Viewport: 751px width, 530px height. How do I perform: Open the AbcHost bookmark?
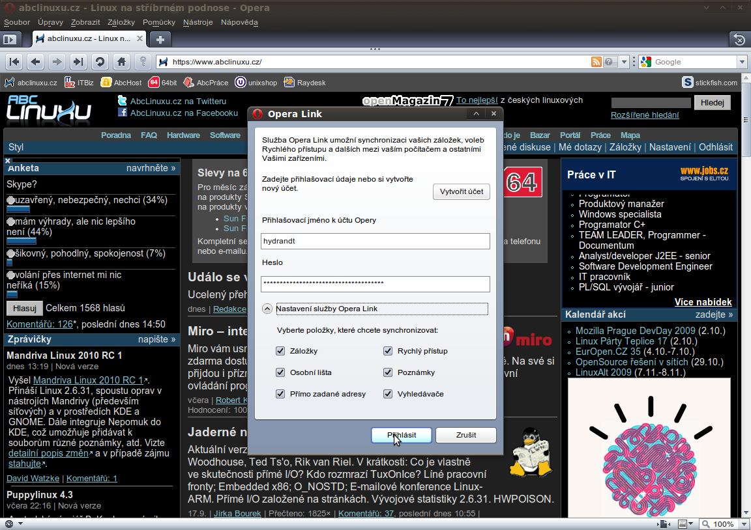(121, 83)
